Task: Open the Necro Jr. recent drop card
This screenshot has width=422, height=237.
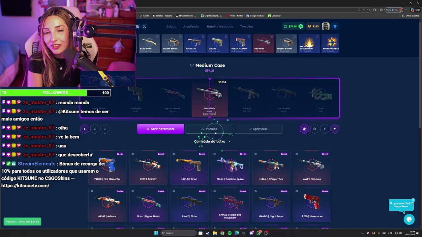Action: tap(195, 43)
